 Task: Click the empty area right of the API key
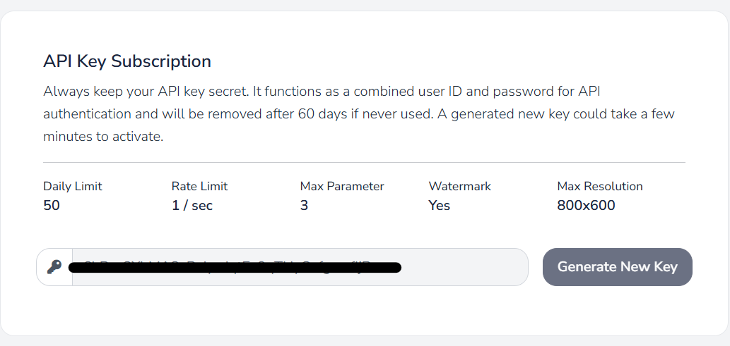(464, 267)
